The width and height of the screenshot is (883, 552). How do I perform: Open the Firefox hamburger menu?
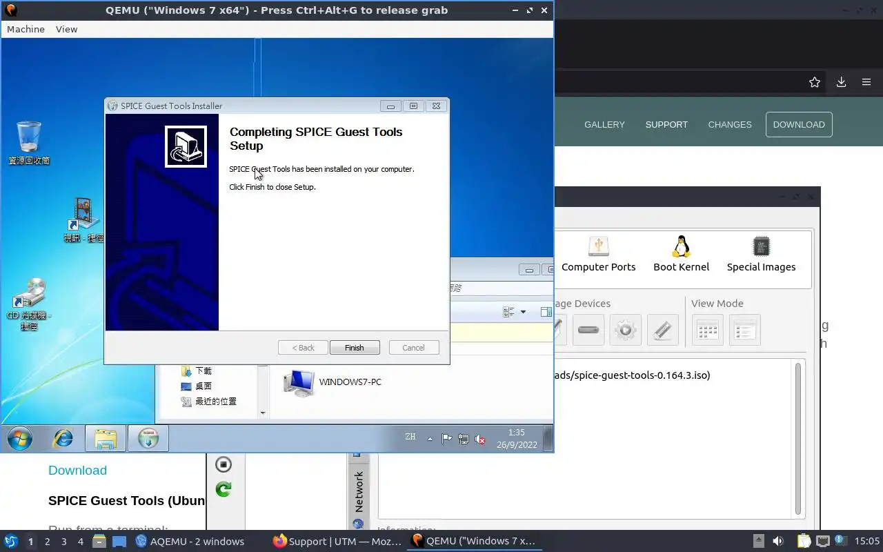866,82
